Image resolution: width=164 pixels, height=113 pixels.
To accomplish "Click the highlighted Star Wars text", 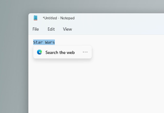I will coord(44,42).
